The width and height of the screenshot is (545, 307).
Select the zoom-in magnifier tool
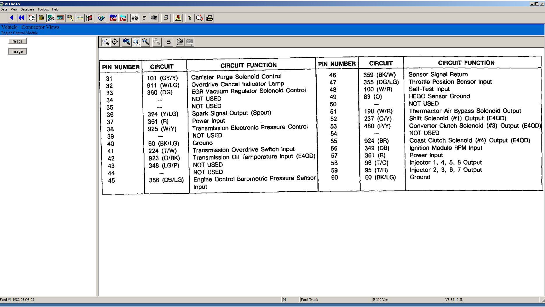(105, 42)
